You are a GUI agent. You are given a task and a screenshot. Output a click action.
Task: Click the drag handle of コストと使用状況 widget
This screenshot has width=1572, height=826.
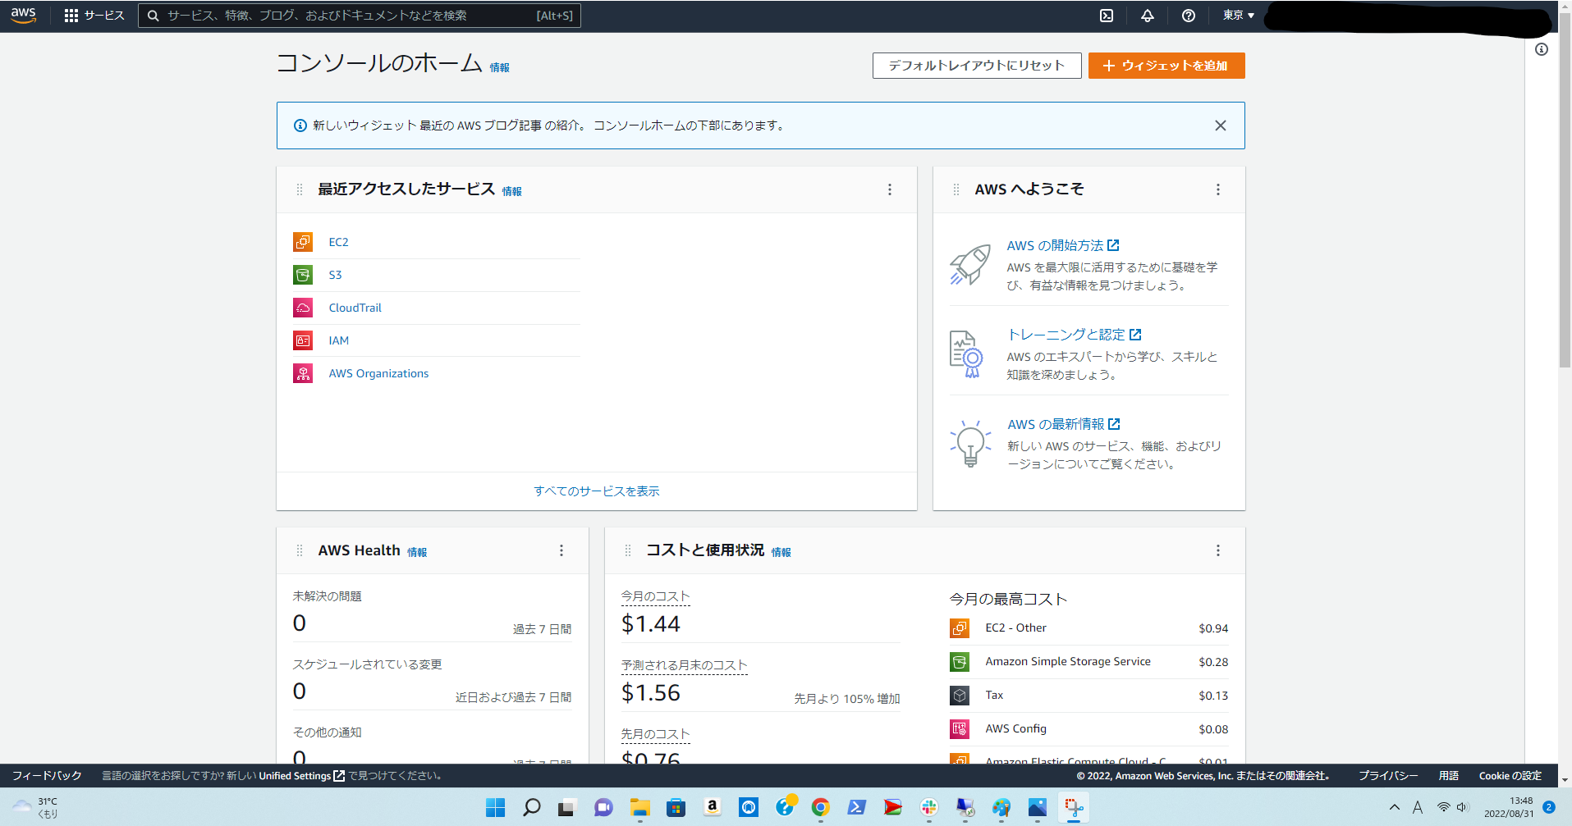coord(628,550)
